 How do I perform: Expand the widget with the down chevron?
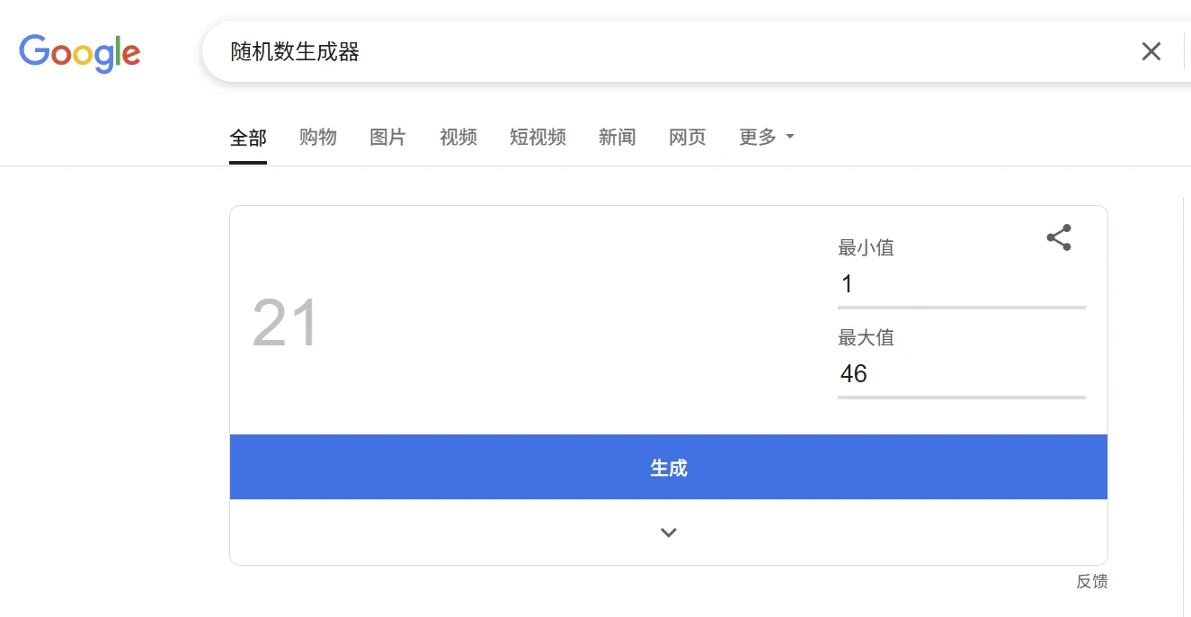[668, 532]
